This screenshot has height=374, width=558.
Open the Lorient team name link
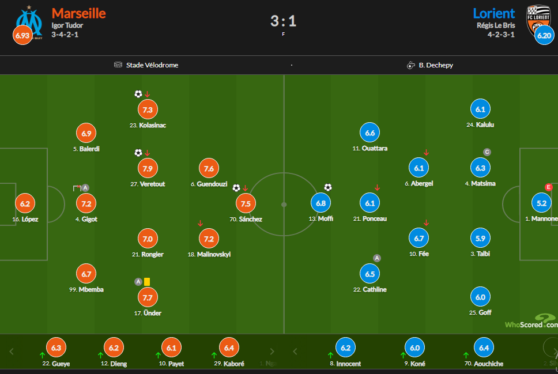(494, 13)
